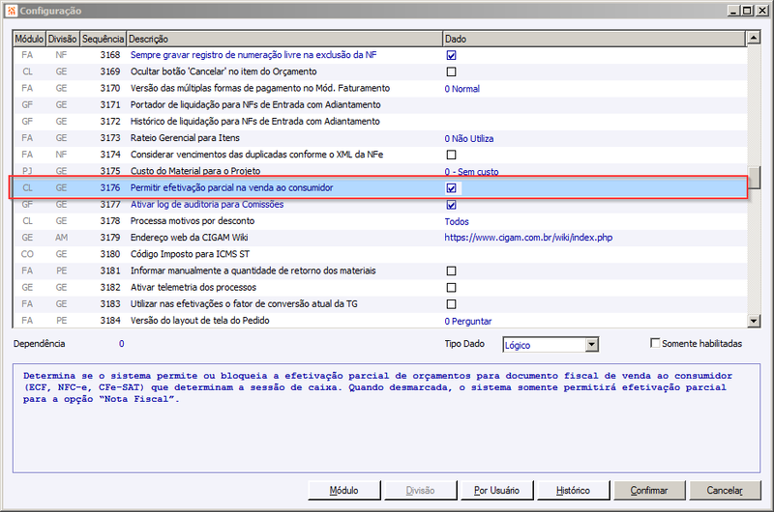Click the 'Todos' value for sequence 3178
774x512 pixels.
457,222
